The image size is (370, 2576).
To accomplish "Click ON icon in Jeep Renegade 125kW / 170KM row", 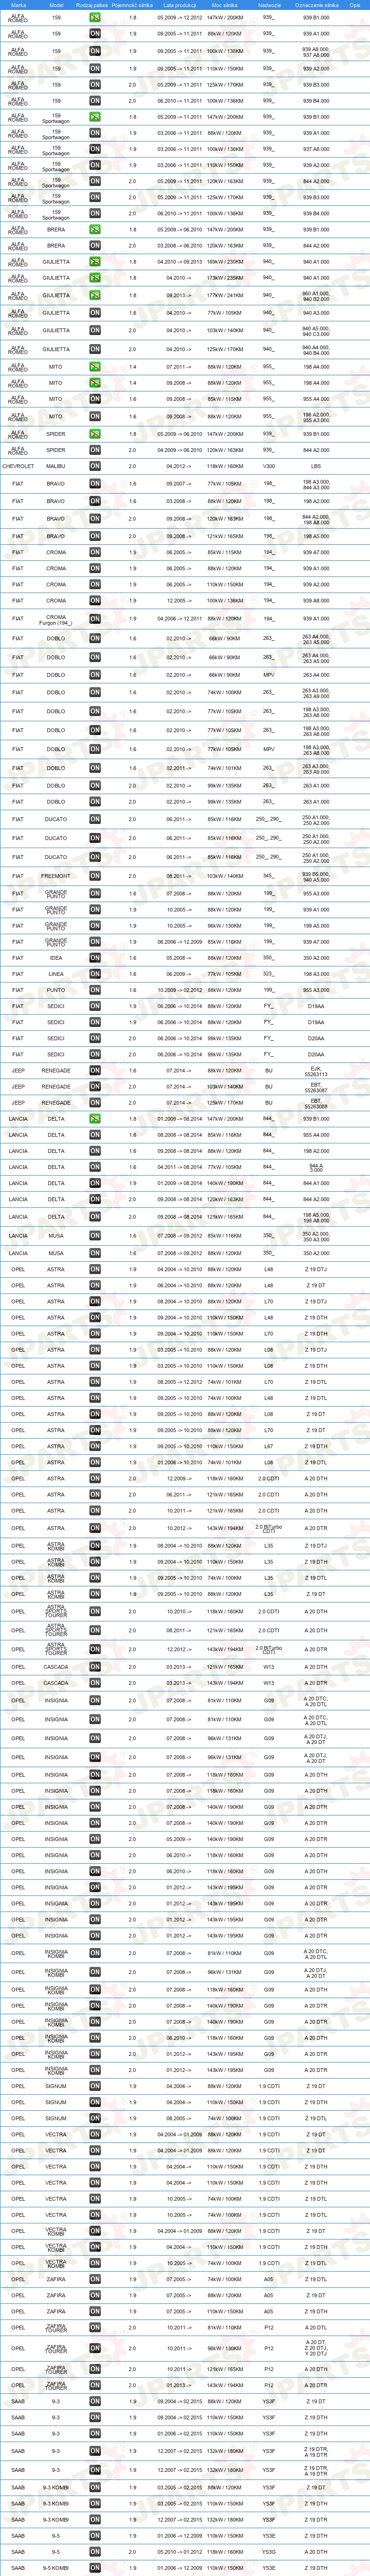I will tap(95, 1103).
